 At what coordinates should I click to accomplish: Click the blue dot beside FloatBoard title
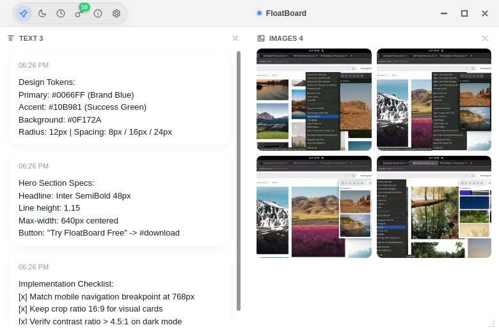pyautogui.click(x=259, y=13)
